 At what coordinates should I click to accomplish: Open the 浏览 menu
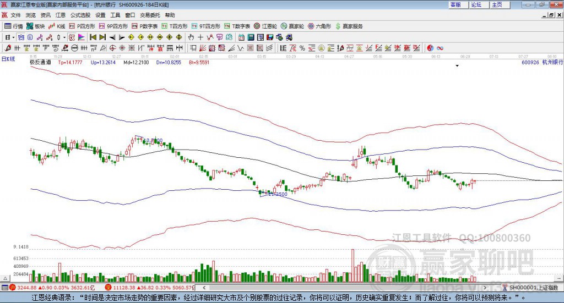point(31,15)
